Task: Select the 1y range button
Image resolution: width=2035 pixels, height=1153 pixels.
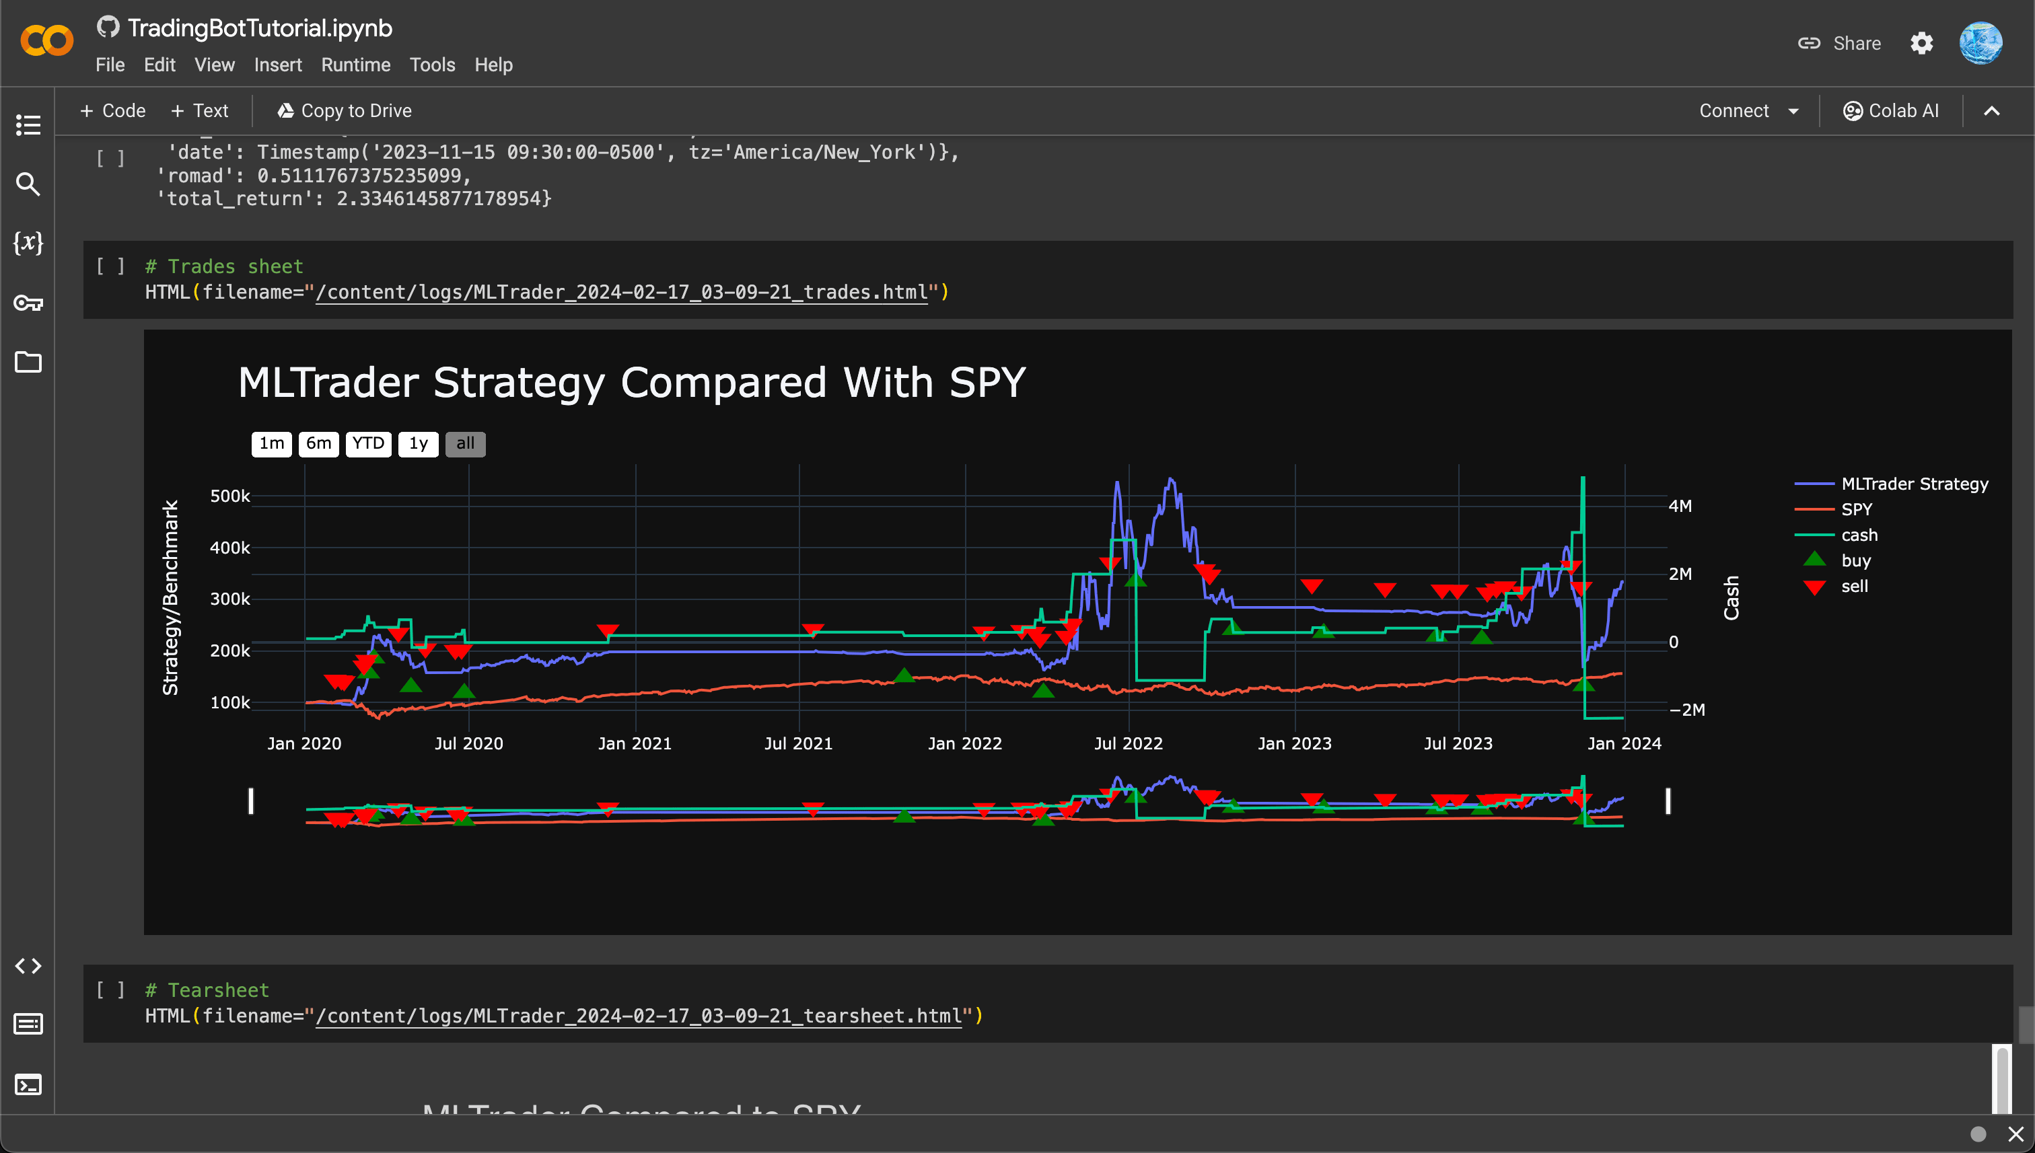Action: 419,443
